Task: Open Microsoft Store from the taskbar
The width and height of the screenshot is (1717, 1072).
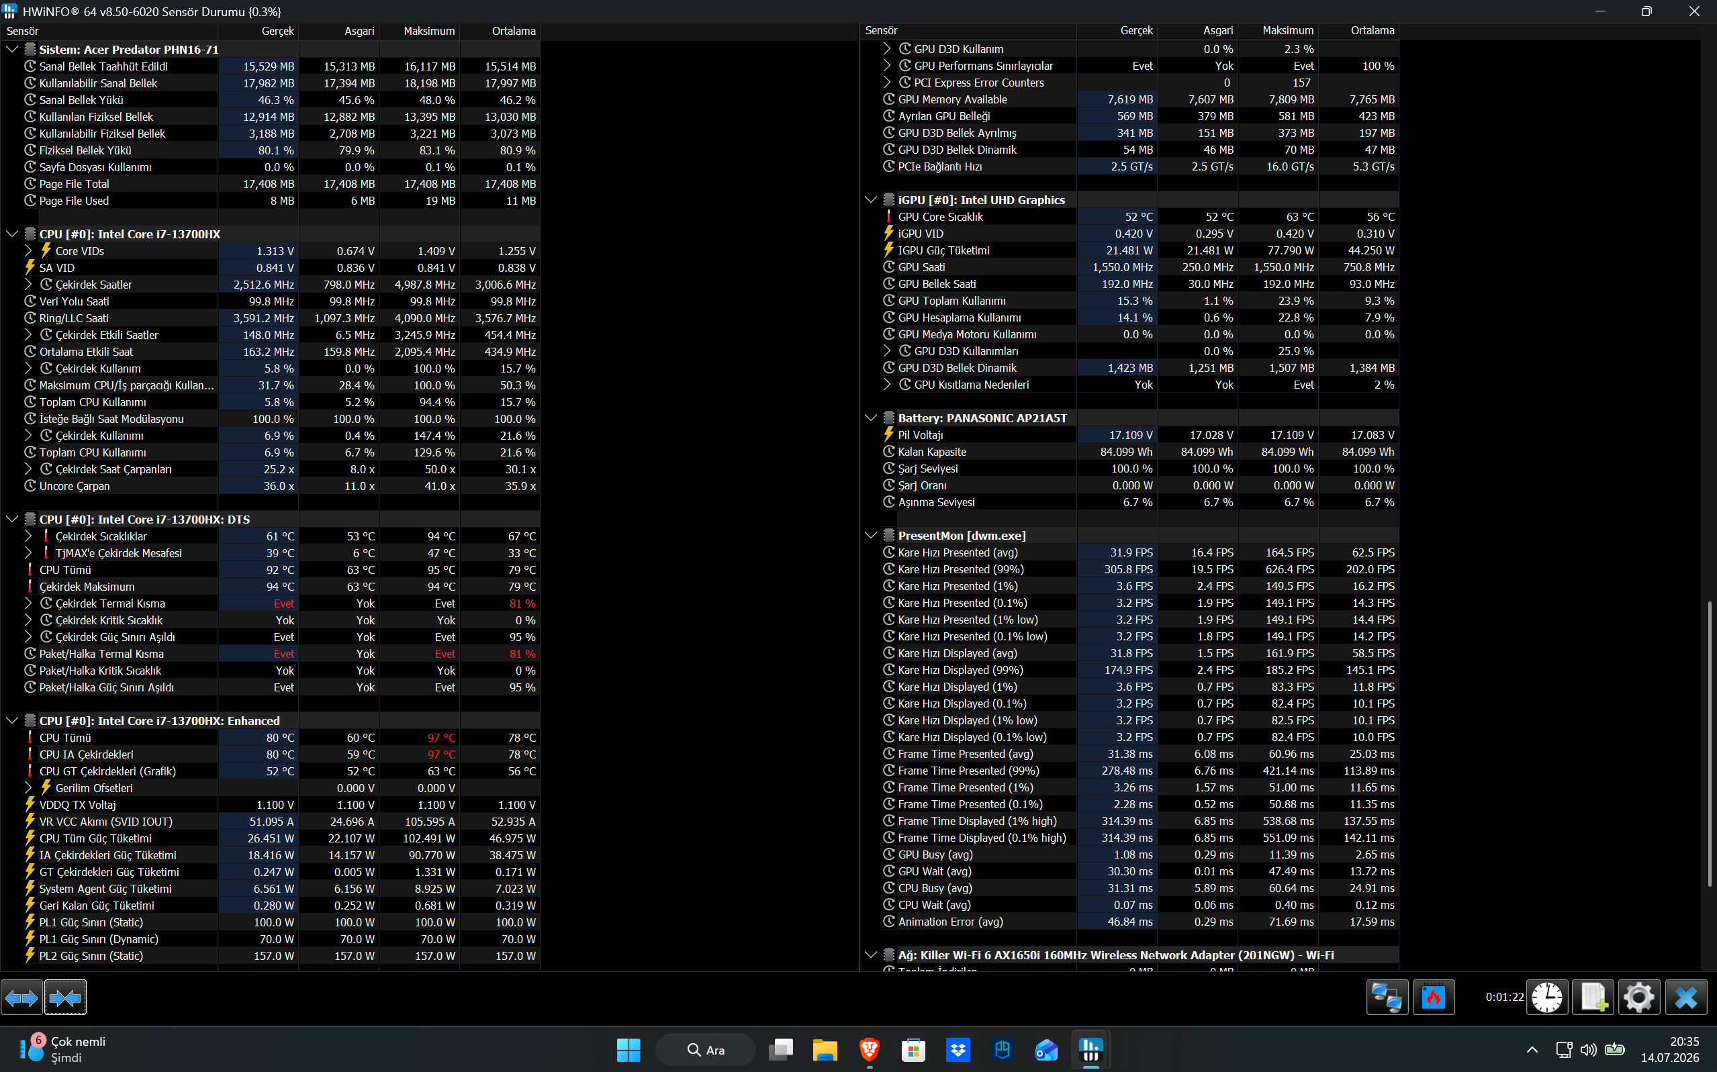Action: click(x=913, y=1050)
